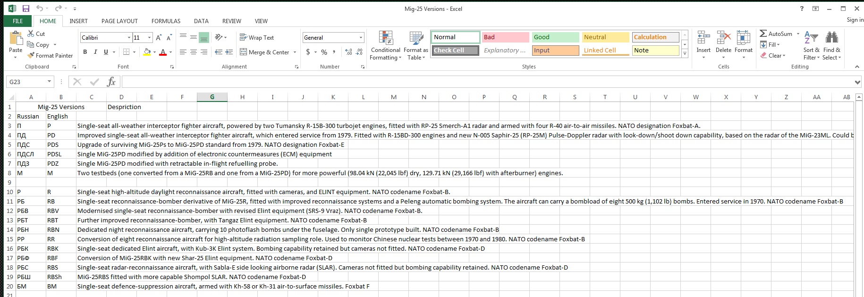Apply borders to the selected cell

click(x=126, y=52)
